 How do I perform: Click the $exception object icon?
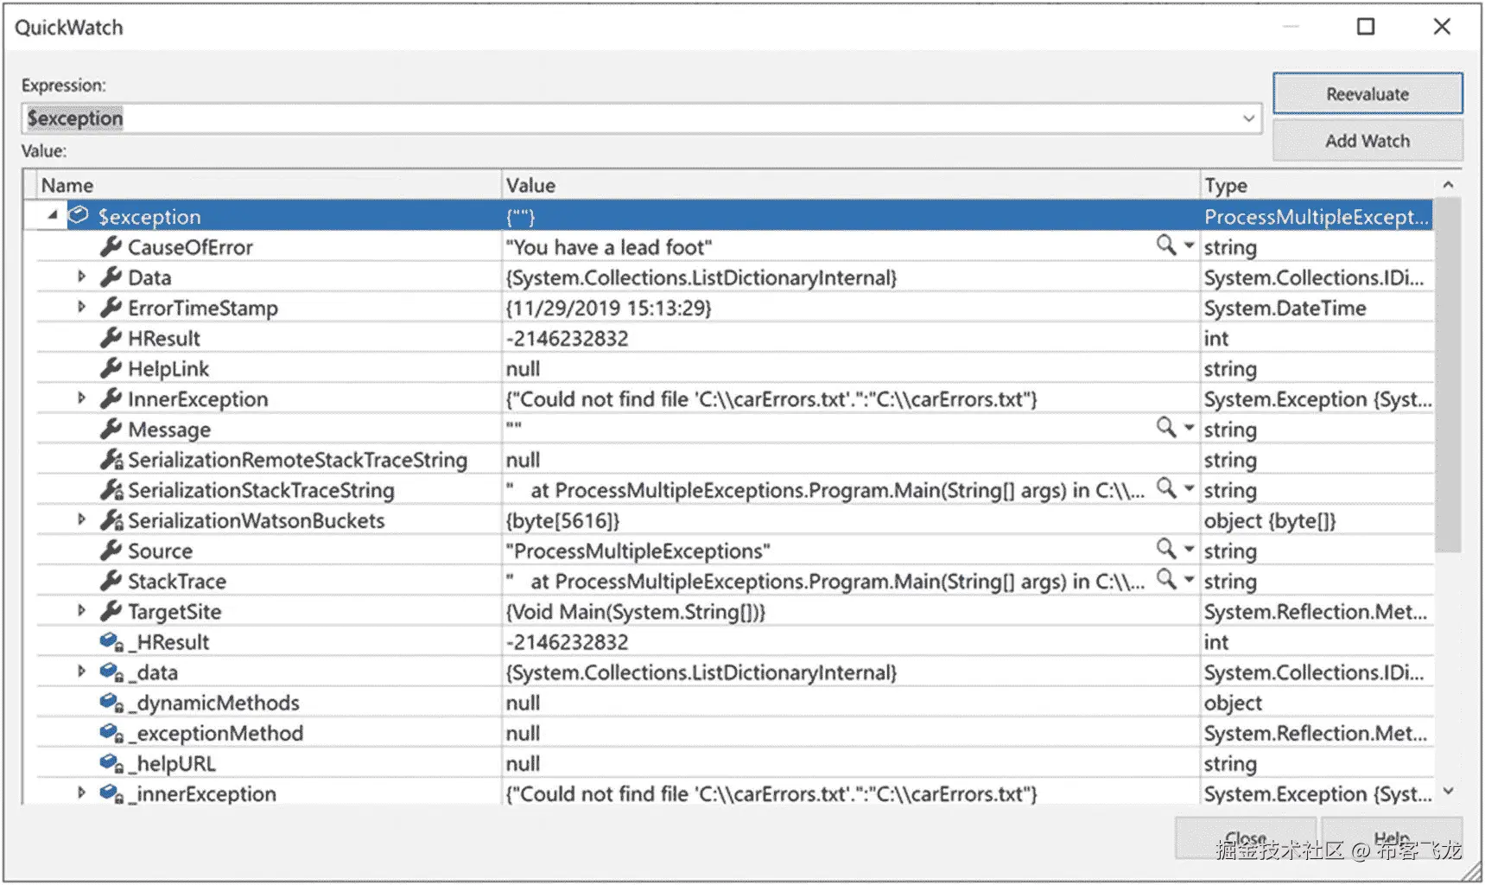click(x=79, y=215)
